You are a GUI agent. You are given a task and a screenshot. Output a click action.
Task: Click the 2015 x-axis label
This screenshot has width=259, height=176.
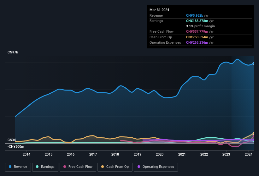pos(49,154)
